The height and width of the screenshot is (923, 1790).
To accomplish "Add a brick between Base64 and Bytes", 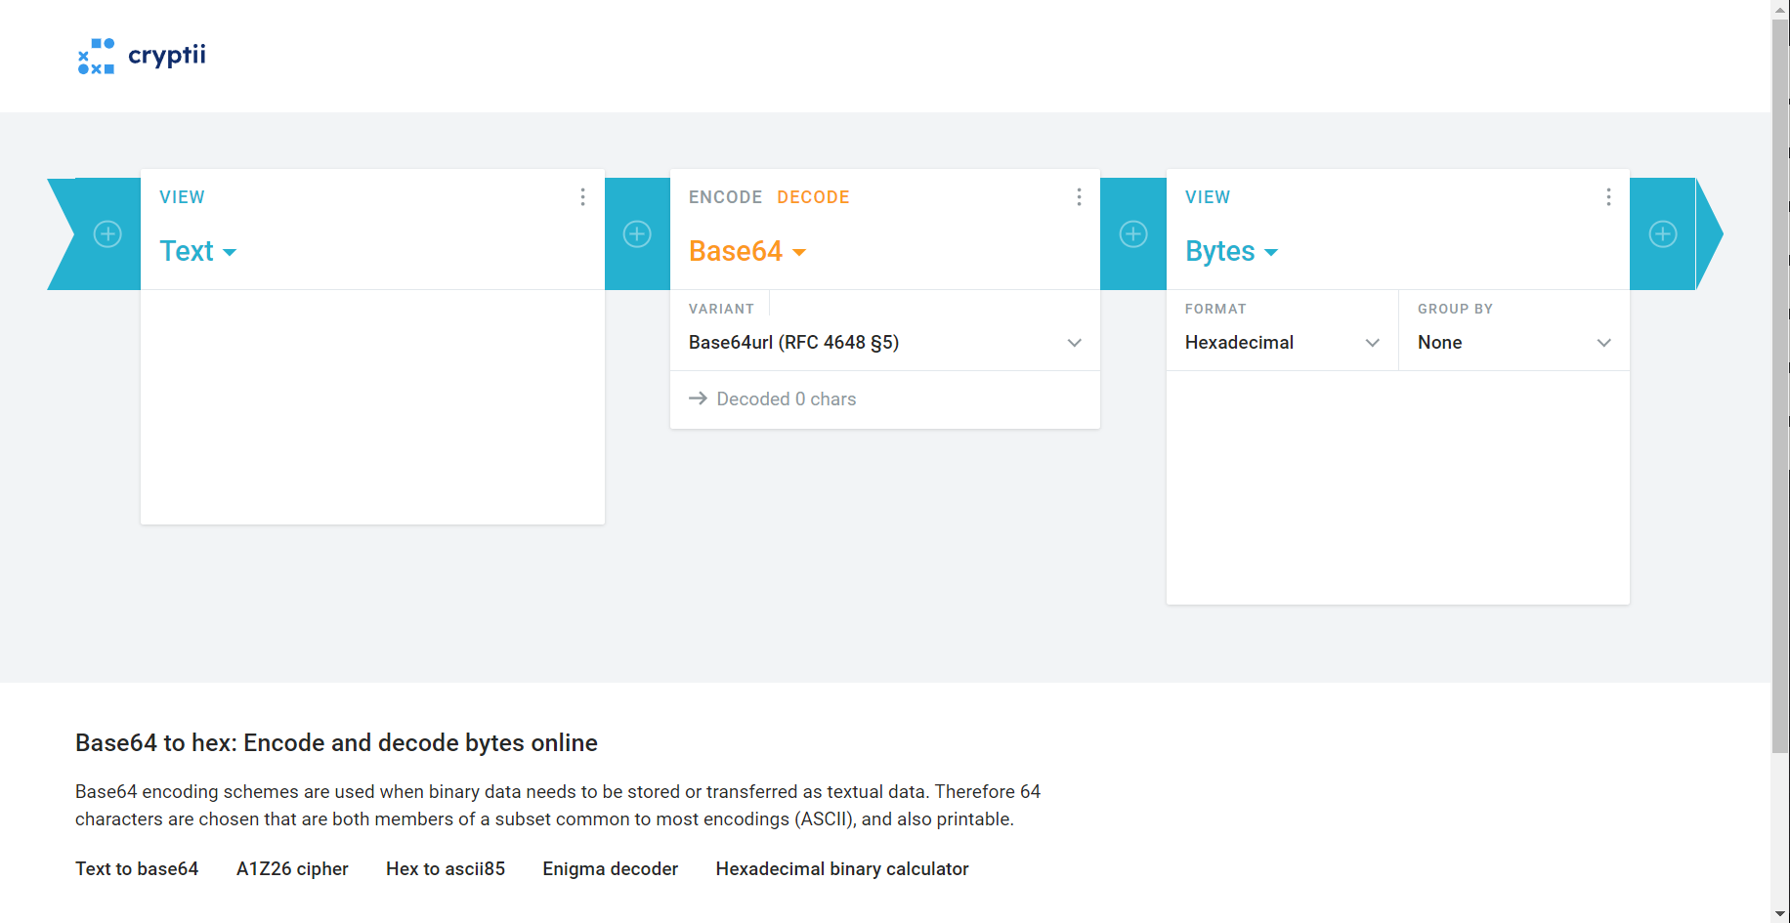I will (x=1133, y=234).
